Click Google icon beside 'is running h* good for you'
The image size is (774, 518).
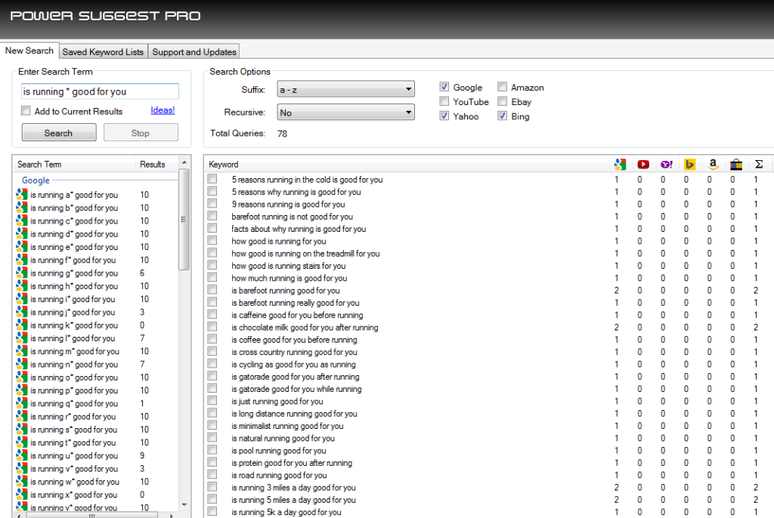click(22, 286)
